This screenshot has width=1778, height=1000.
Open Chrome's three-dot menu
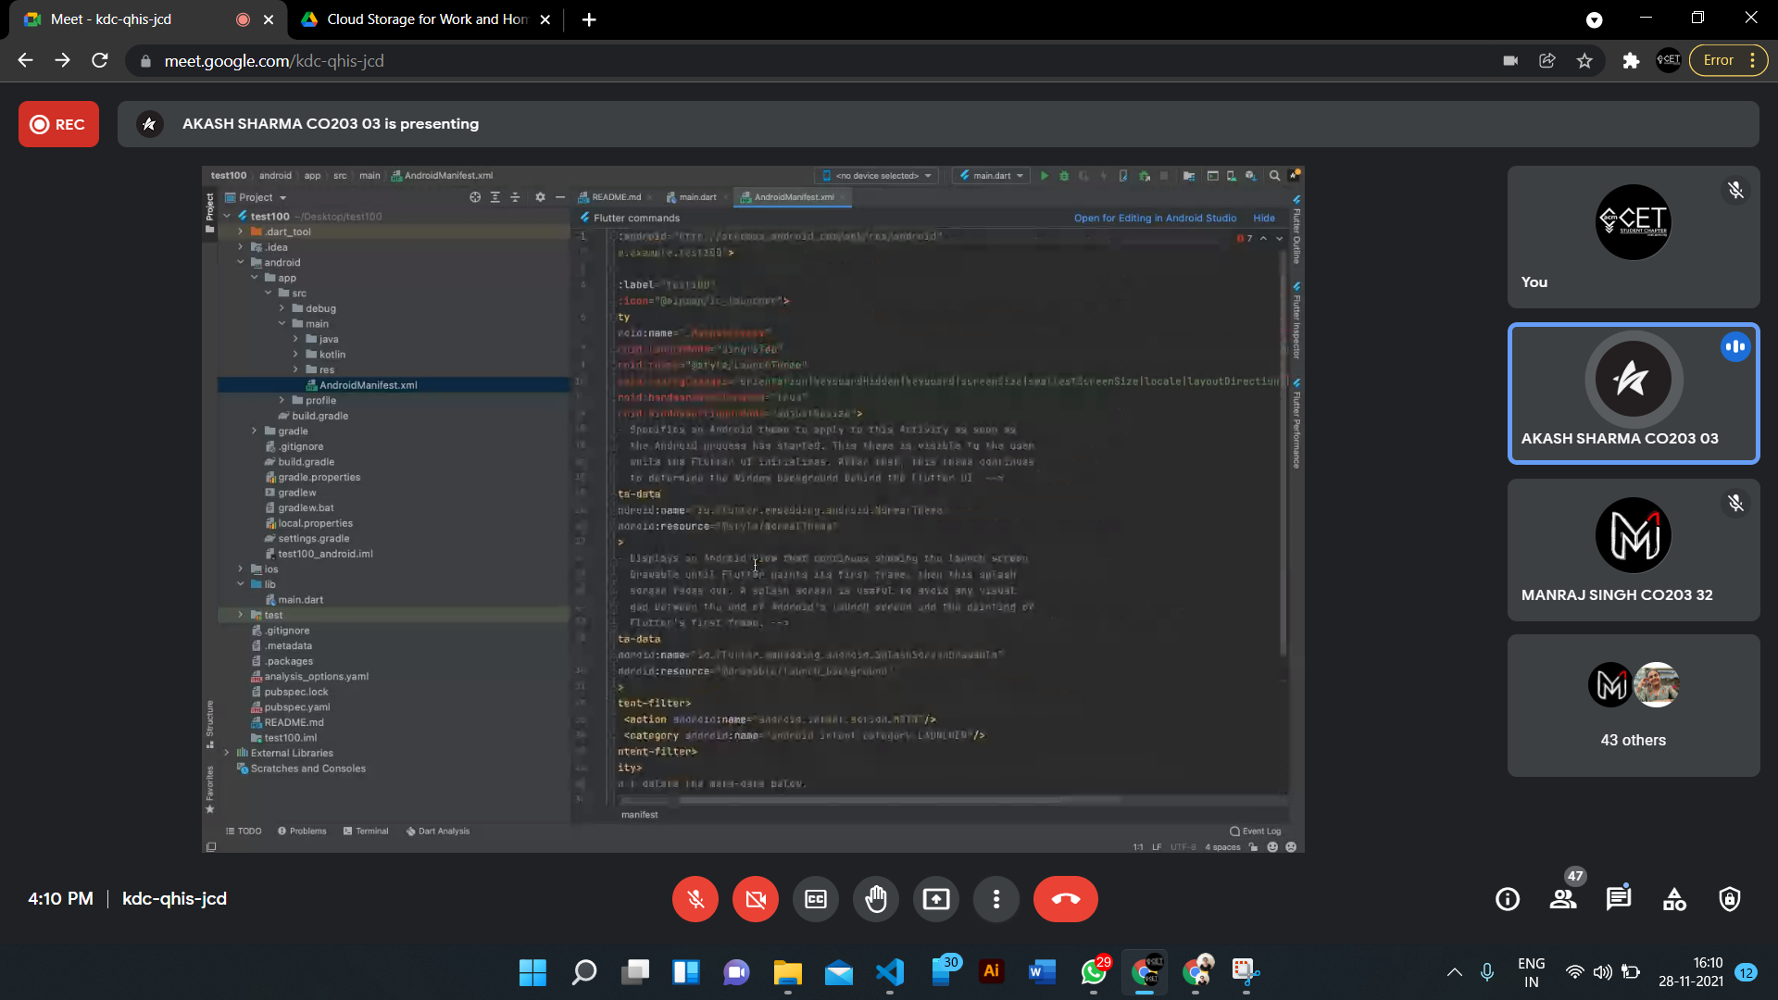[x=1753, y=60]
